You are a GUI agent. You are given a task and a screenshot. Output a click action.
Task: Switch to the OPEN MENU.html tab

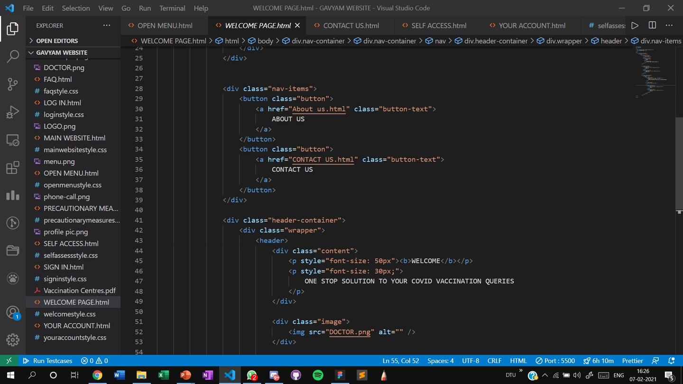(165, 26)
